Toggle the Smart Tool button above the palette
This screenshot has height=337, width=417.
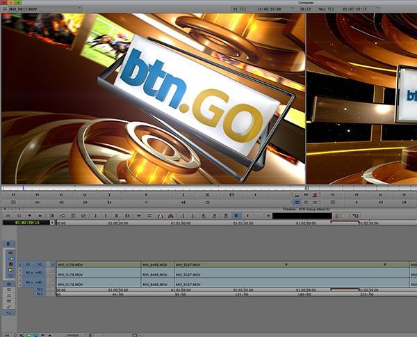9,244
